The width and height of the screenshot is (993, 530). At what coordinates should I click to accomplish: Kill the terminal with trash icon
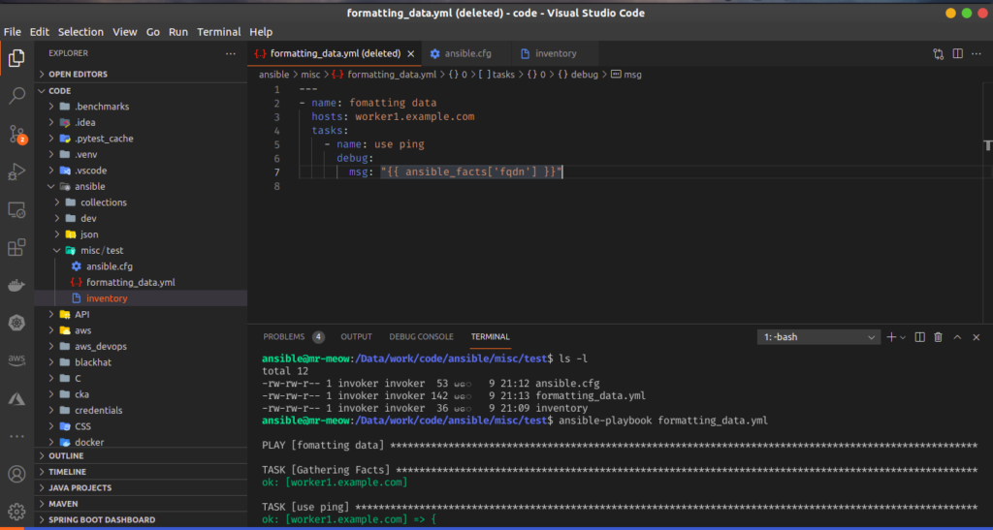(x=939, y=337)
